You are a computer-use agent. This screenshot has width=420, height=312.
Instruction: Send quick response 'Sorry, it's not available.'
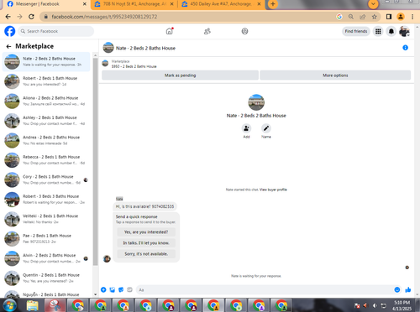point(146,254)
